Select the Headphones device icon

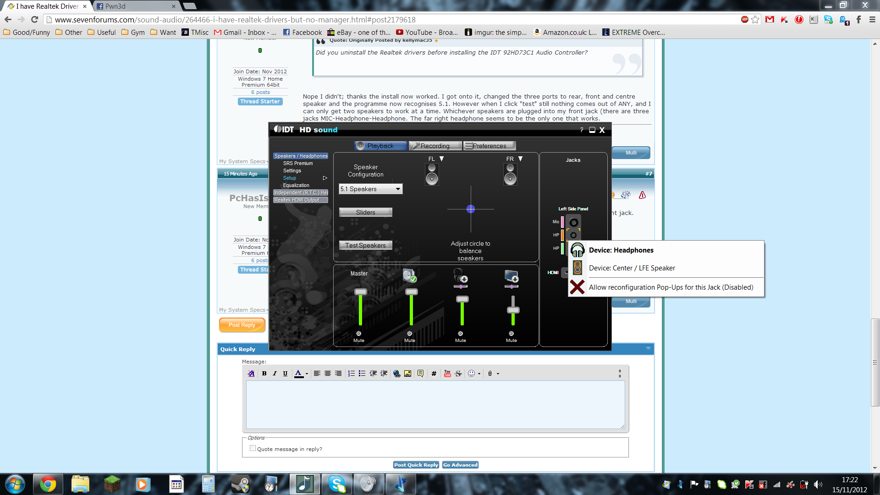pyautogui.click(x=577, y=250)
